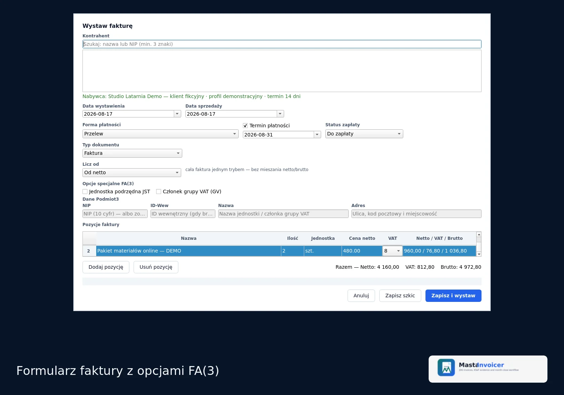
Task: Select row number 2 header cell
Action: pyautogui.click(x=89, y=251)
